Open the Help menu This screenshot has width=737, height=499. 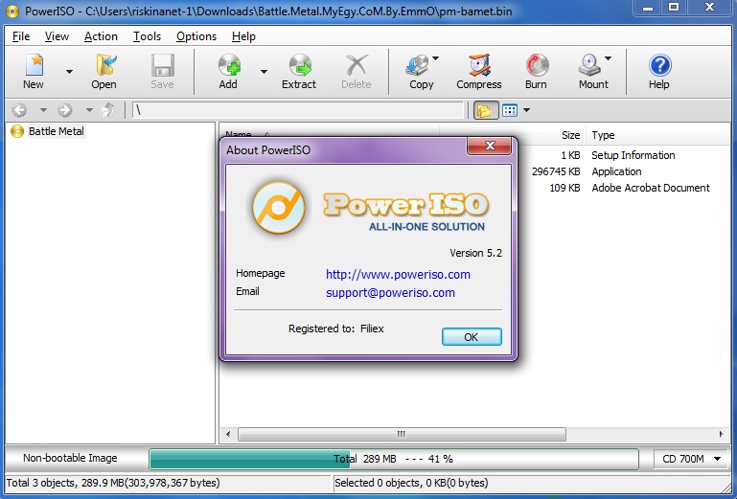tap(244, 36)
